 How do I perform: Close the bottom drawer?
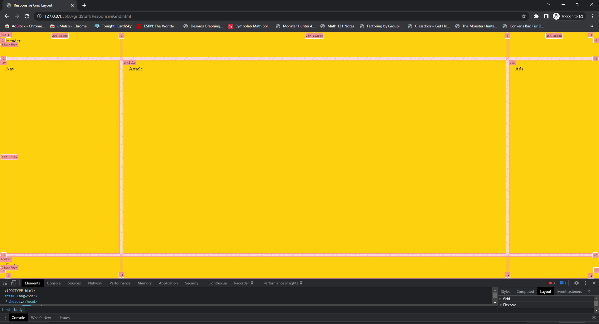[594, 317]
